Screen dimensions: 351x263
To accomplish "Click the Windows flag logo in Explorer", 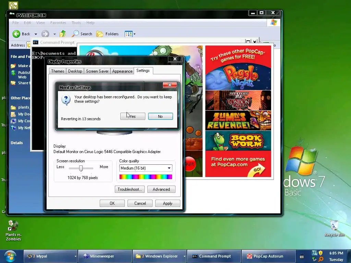I will tap(274, 23).
